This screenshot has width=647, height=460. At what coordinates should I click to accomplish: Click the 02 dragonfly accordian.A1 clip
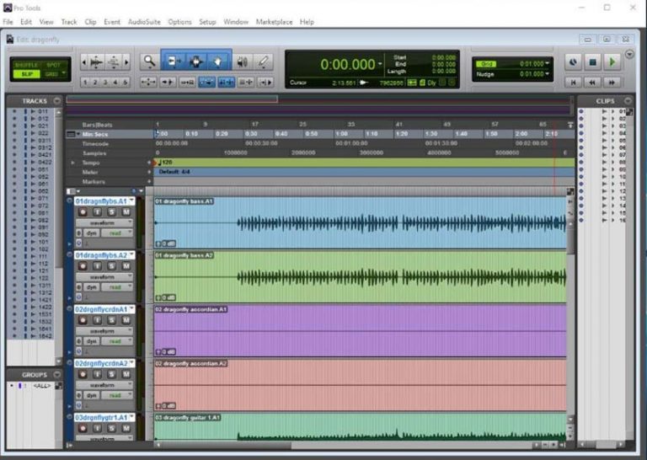tap(360, 331)
